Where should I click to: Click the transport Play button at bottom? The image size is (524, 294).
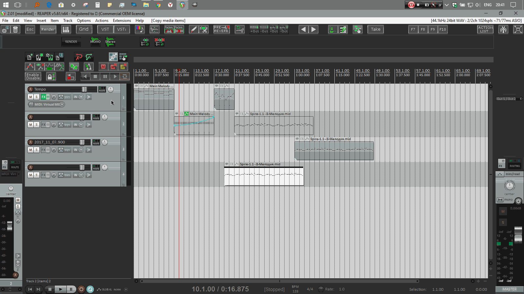point(60,289)
